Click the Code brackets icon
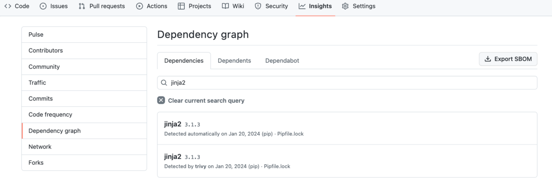552x184 pixels. click(7, 6)
